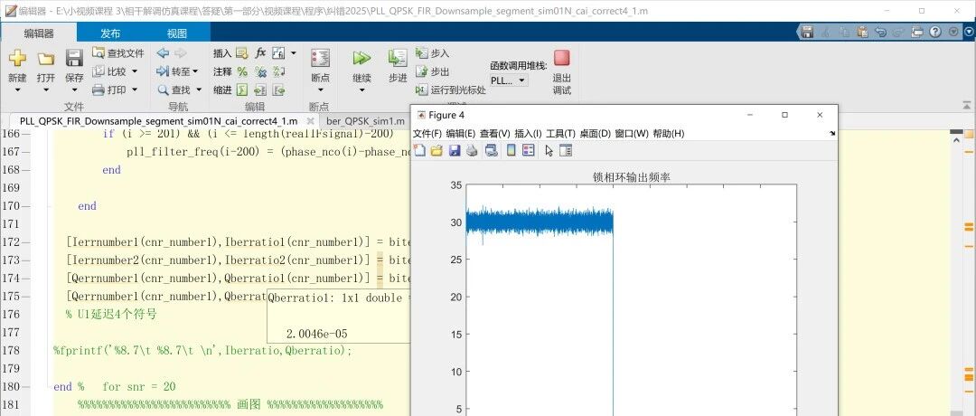Expand the Continue (继续) dropdown arrow

click(361, 90)
